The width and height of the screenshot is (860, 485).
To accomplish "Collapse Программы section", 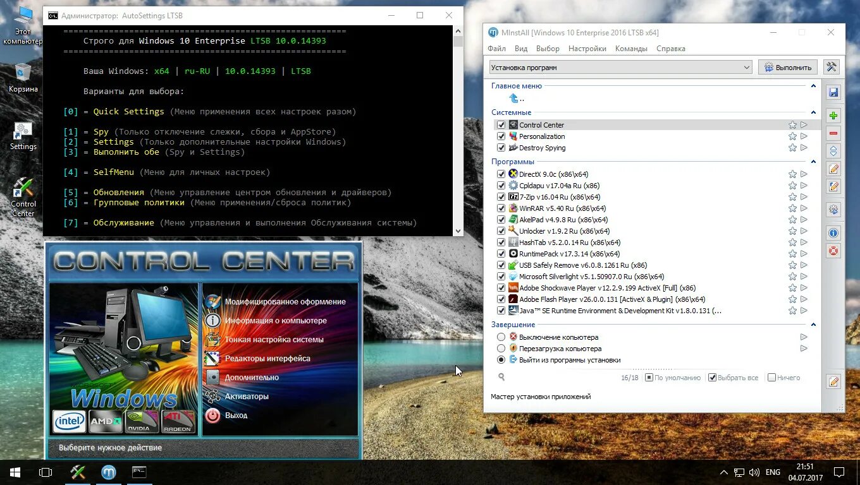I will click(x=813, y=162).
